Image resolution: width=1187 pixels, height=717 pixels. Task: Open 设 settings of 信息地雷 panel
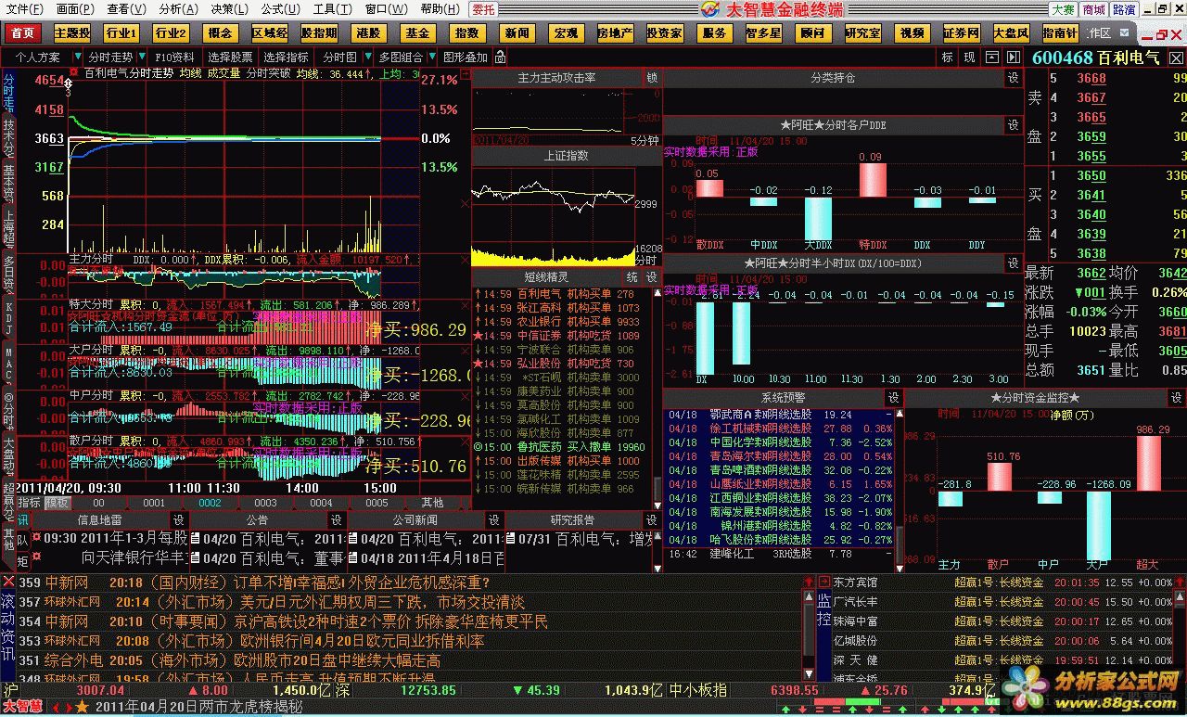click(179, 520)
